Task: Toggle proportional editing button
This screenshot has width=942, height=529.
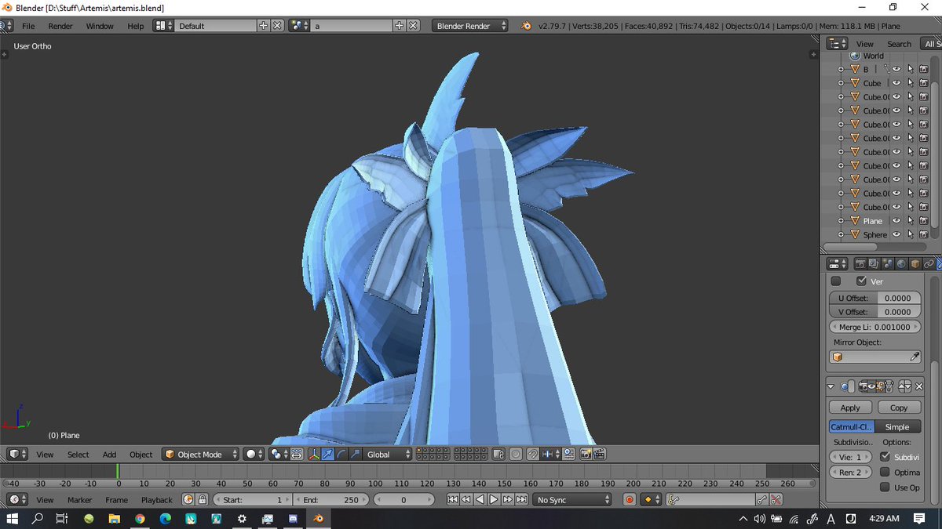Action: point(516,454)
